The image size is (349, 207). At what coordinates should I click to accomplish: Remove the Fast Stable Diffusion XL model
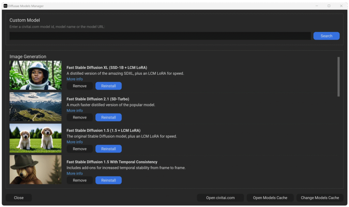[80, 86]
